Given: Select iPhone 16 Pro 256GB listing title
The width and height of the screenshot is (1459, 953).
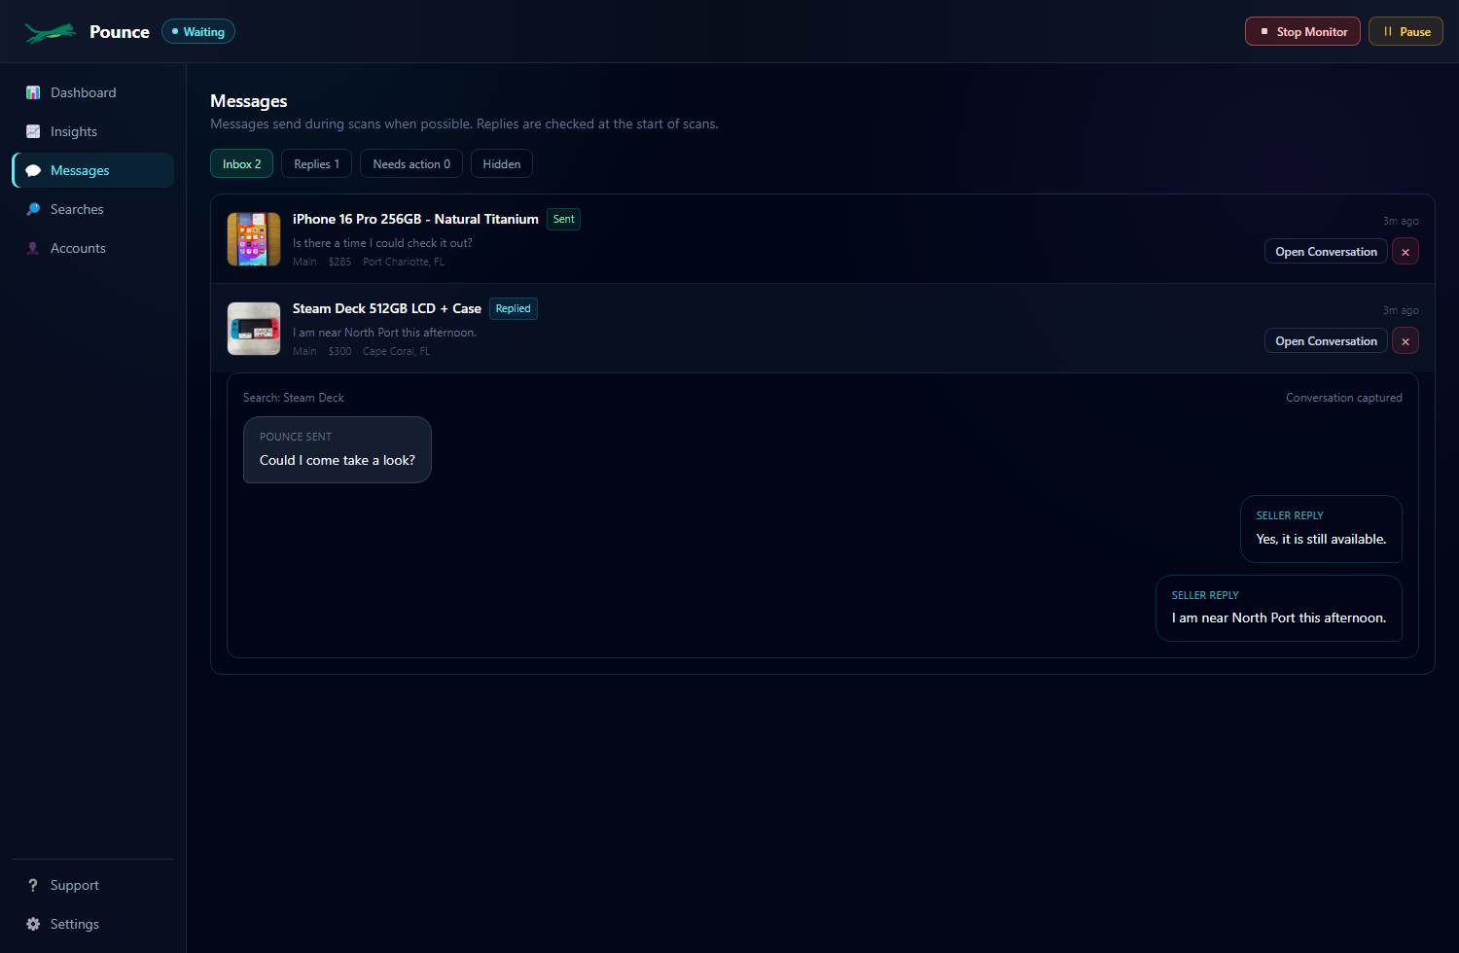Looking at the screenshot, I should click(415, 219).
